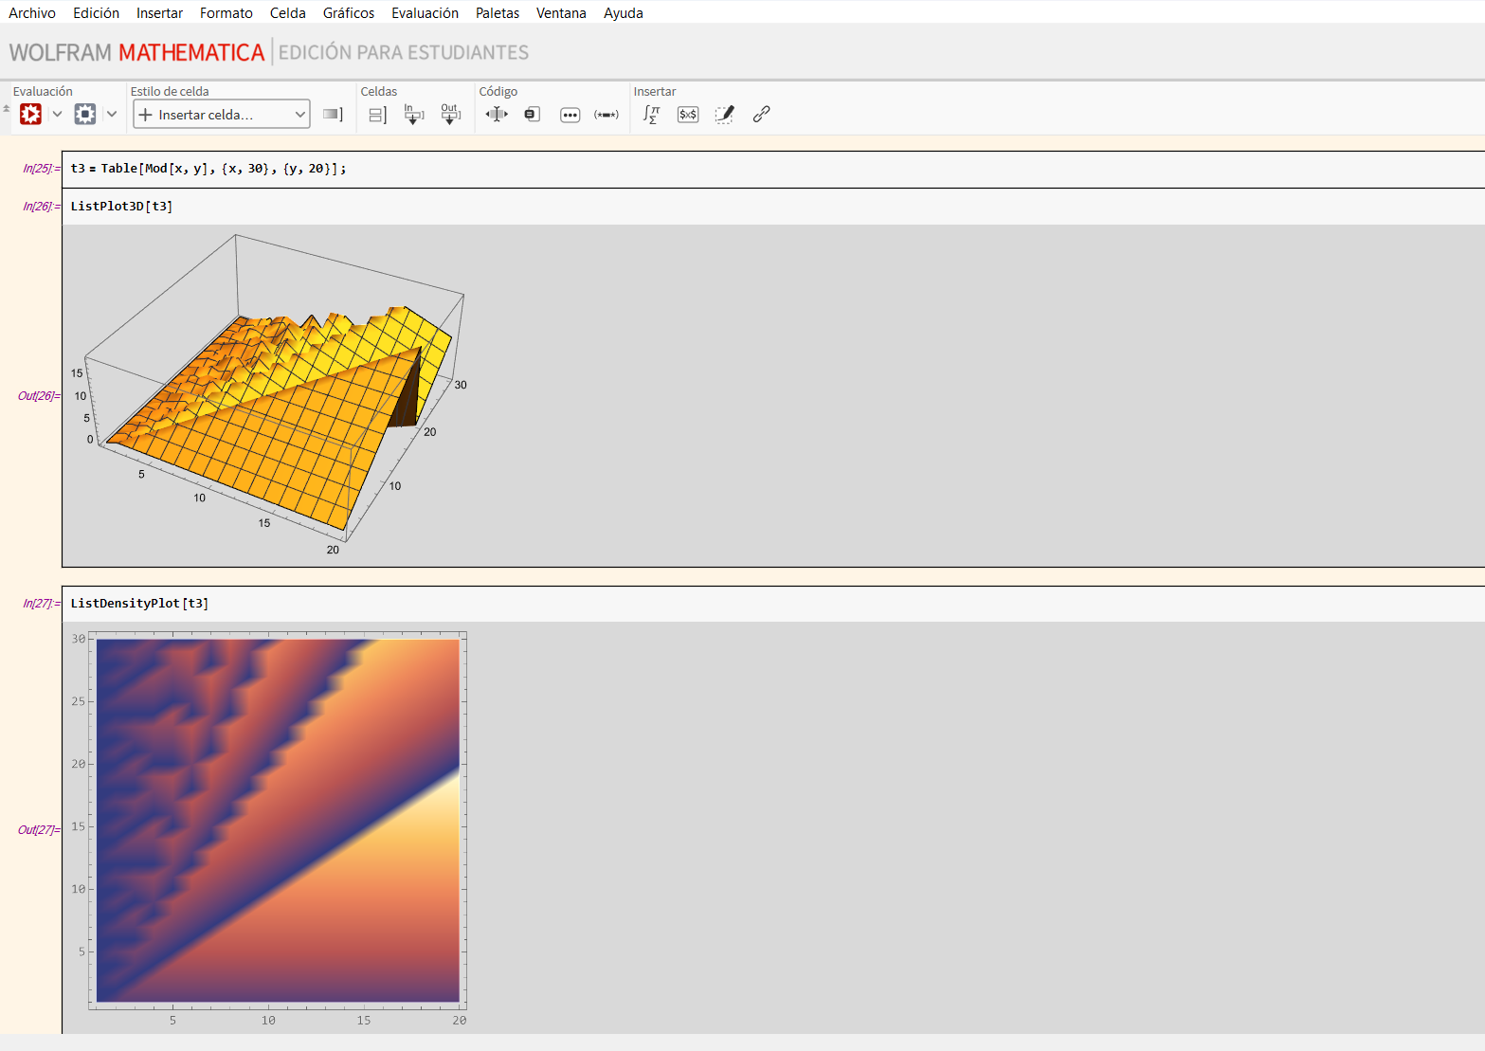
Task: Click the Out cell navigation icon
Action: click(x=450, y=115)
